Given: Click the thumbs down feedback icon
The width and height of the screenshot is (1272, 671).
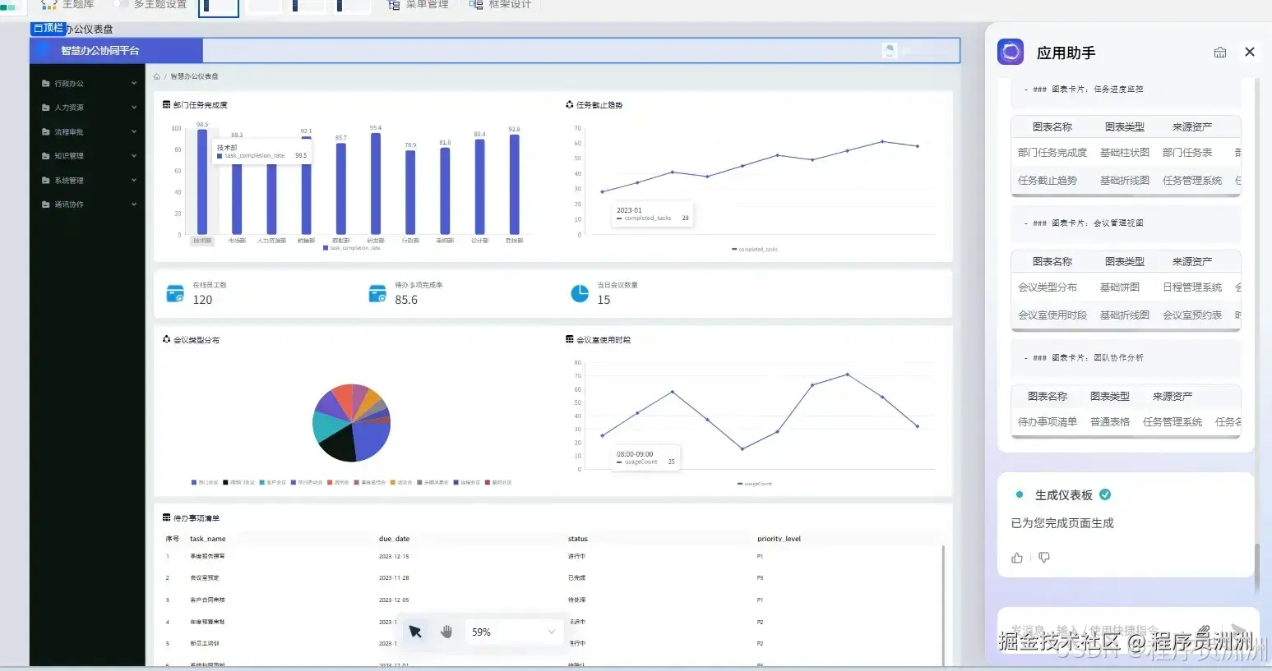Looking at the screenshot, I should pos(1044,558).
